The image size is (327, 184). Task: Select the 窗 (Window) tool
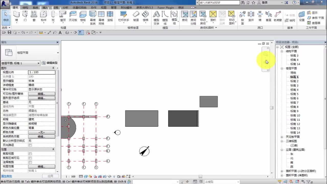coord(34,16)
